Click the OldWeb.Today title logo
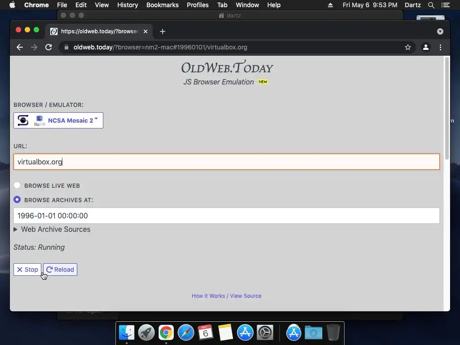 (227, 67)
